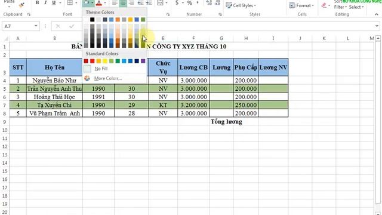Select row 12 header
Image resolution: width=382 pixels, height=215 pixels.
tap(5, 146)
